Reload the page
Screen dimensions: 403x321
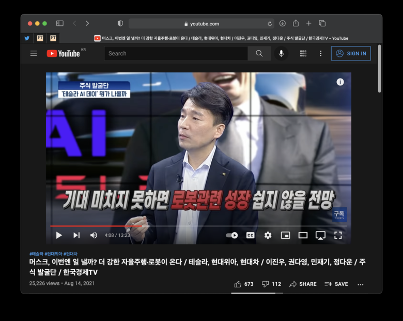pyautogui.click(x=270, y=24)
